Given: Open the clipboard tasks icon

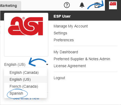Looking at the screenshot, I should tap(97, 5).
